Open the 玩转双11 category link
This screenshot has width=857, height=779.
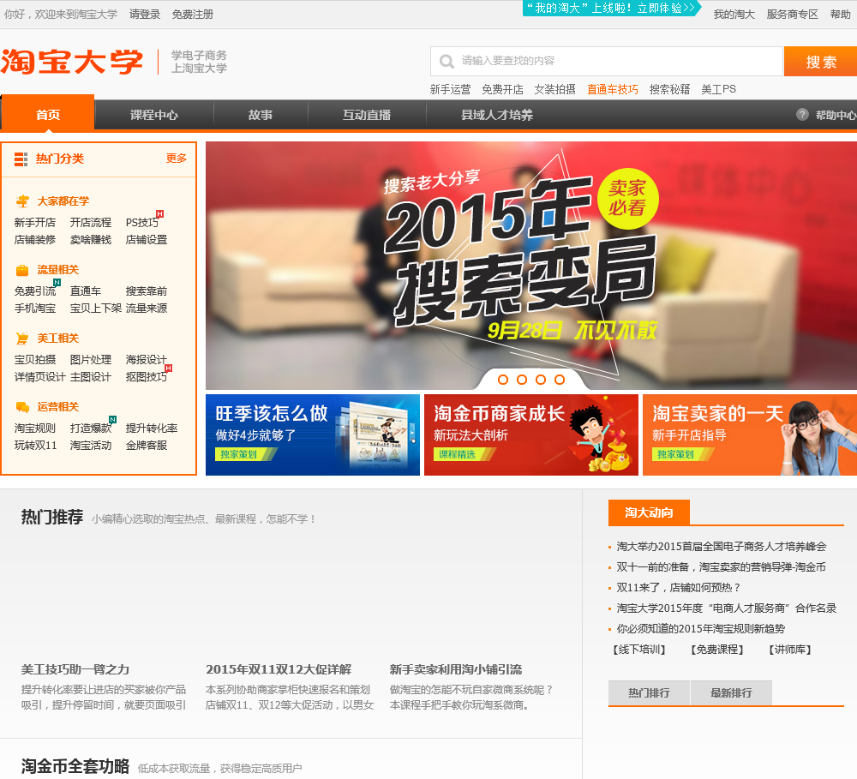[35, 445]
